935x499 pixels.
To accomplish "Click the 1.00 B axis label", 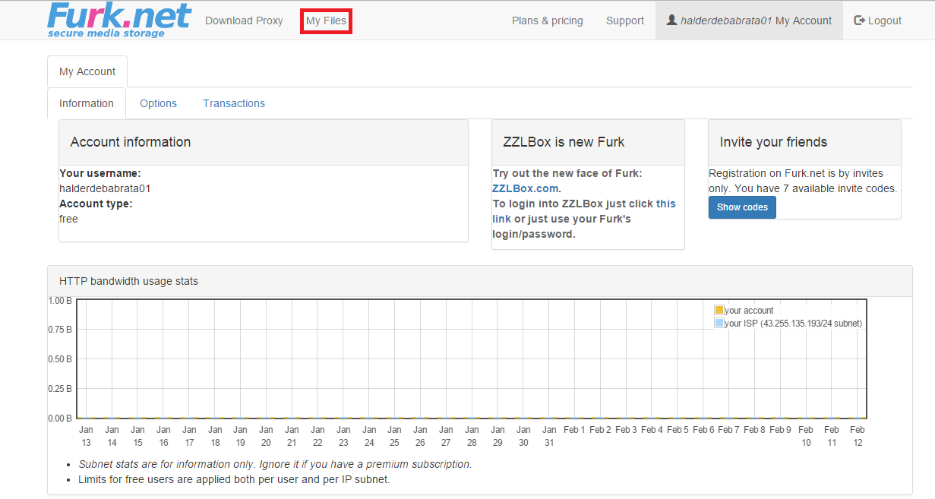I will [x=60, y=300].
